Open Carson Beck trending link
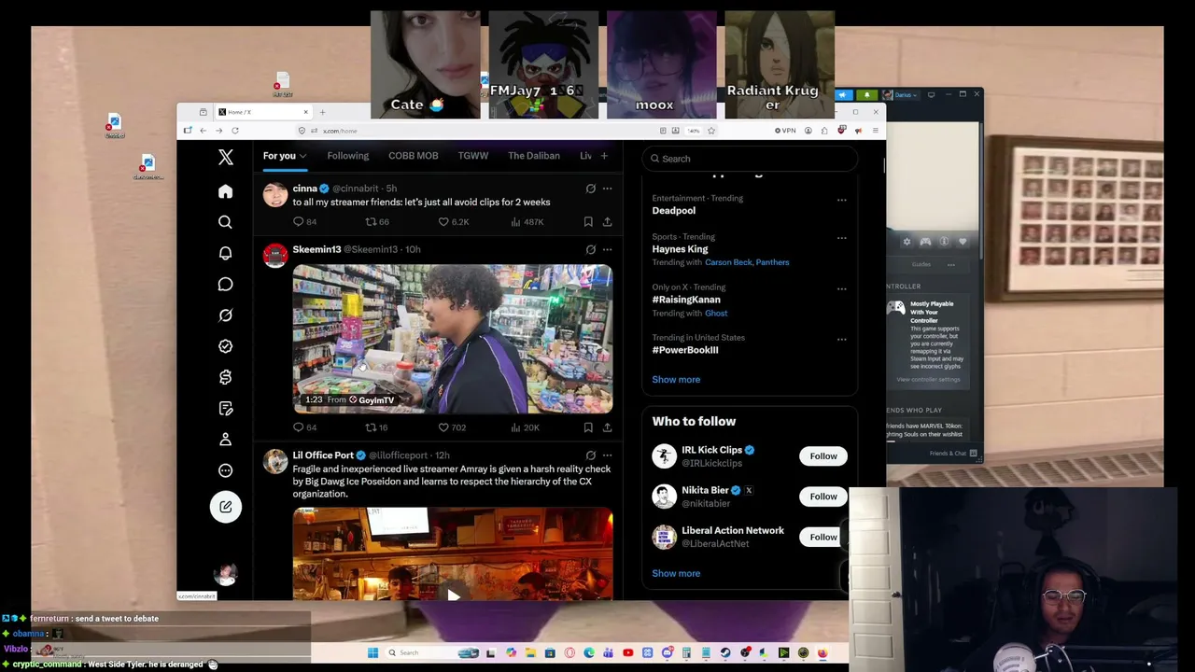The image size is (1195, 672). tap(728, 262)
